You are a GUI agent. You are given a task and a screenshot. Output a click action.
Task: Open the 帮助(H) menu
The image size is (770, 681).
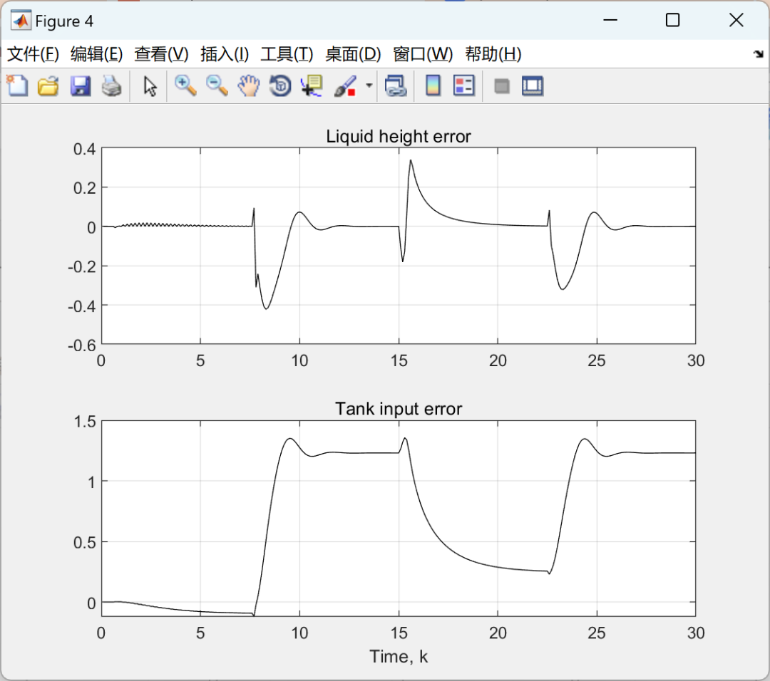pyautogui.click(x=493, y=54)
